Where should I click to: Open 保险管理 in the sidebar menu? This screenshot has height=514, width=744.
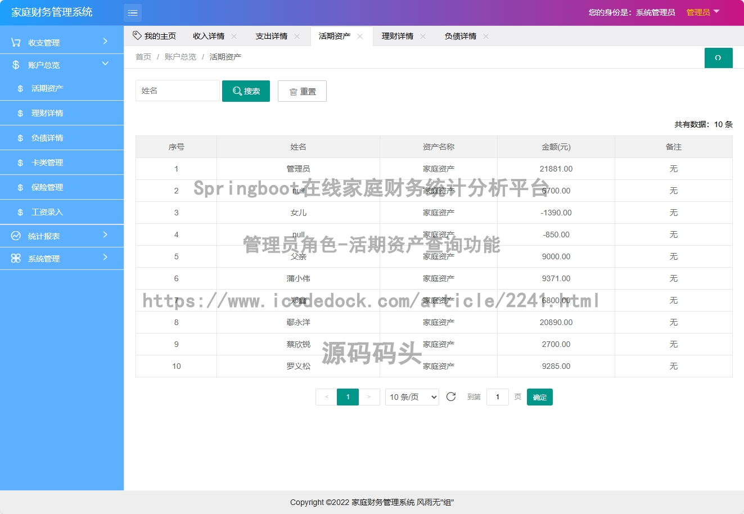[62, 187]
